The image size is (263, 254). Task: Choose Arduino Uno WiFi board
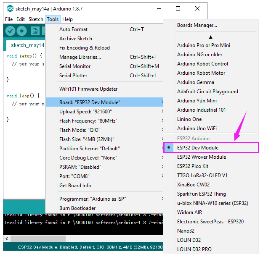pos(211,128)
